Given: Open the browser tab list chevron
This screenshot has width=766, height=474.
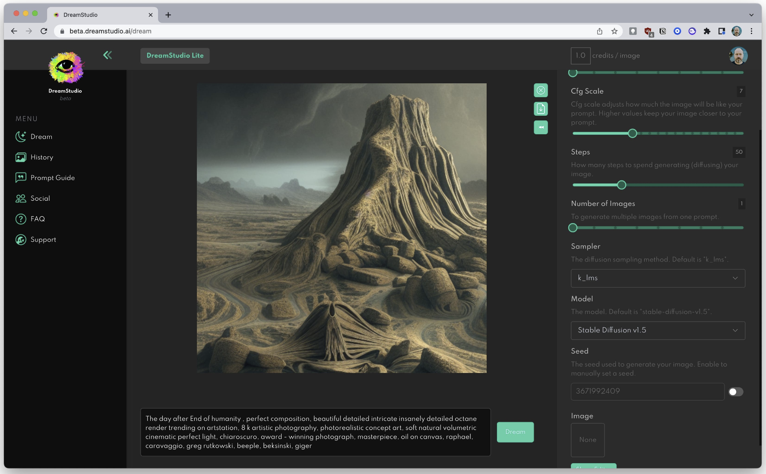Looking at the screenshot, I should click(x=751, y=15).
